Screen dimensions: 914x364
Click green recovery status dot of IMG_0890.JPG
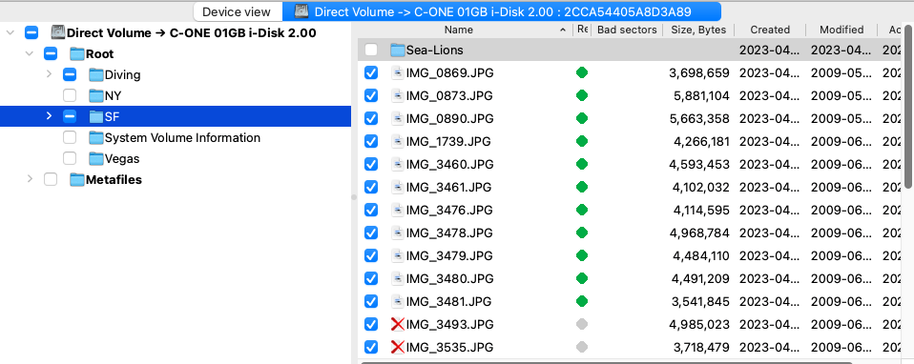coord(582,118)
